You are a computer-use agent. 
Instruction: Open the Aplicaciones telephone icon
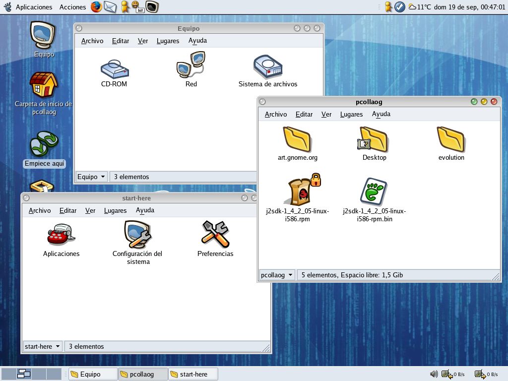(x=61, y=235)
